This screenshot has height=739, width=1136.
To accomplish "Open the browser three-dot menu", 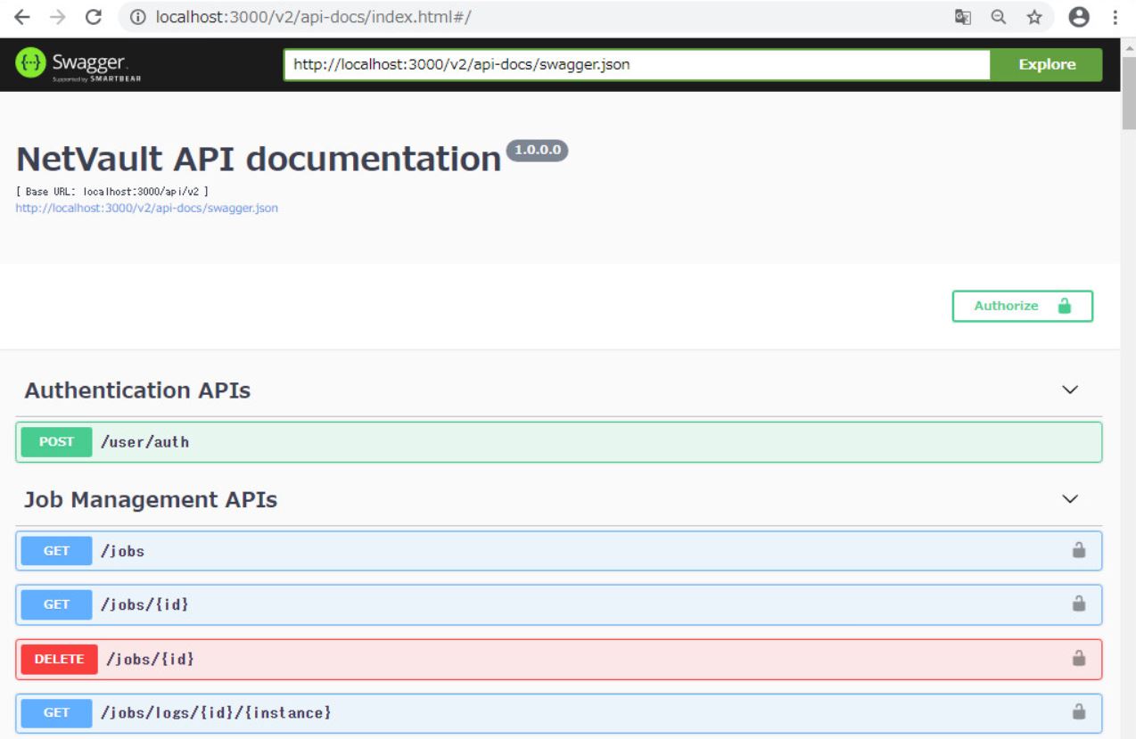I will [1115, 17].
